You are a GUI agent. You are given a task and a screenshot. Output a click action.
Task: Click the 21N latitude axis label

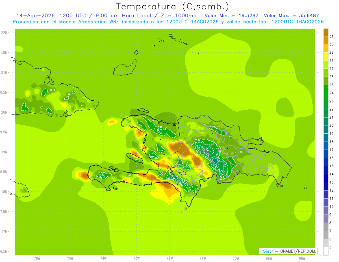pyautogui.click(x=4, y=72)
